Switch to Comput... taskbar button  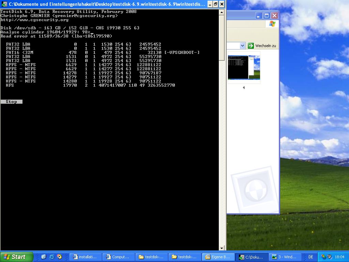pyautogui.click(x=118, y=257)
